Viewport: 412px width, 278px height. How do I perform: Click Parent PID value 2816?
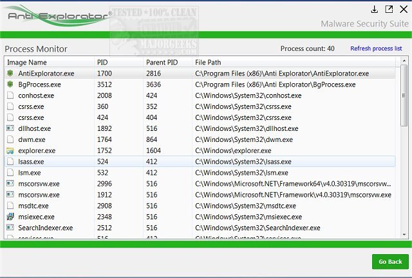point(153,74)
